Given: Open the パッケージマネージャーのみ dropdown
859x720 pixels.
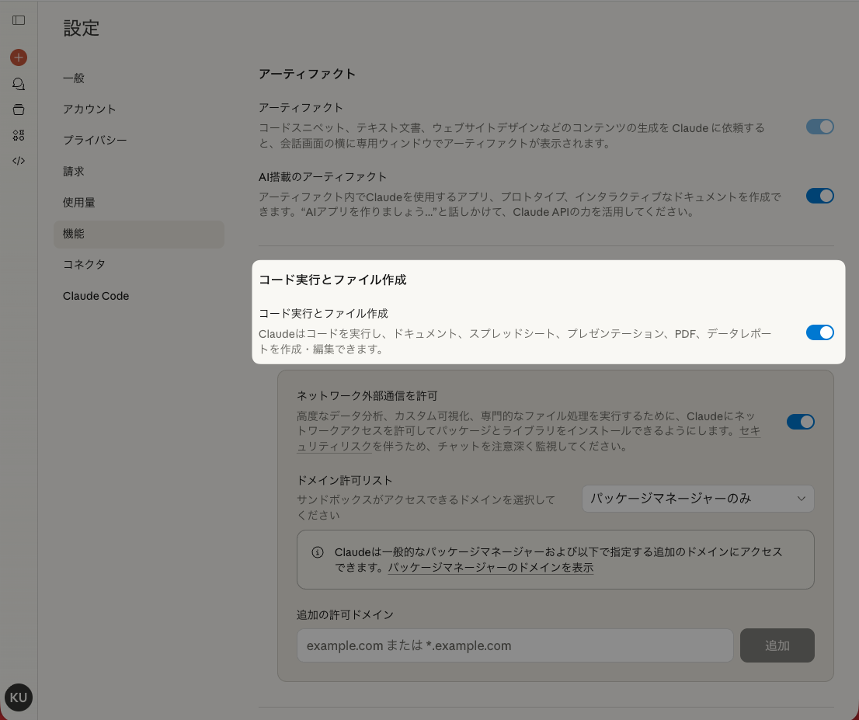Looking at the screenshot, I should (x=698, y=499).
